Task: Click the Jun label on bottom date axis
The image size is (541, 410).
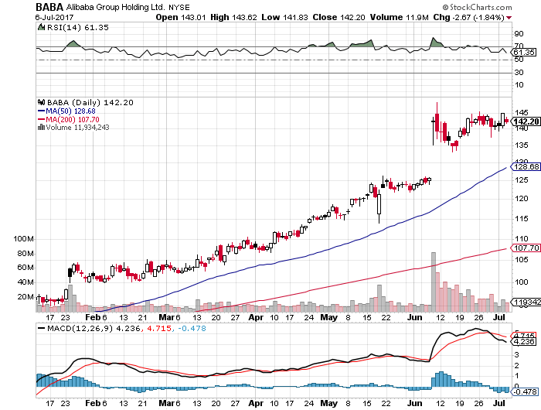Action: point(414,403)
